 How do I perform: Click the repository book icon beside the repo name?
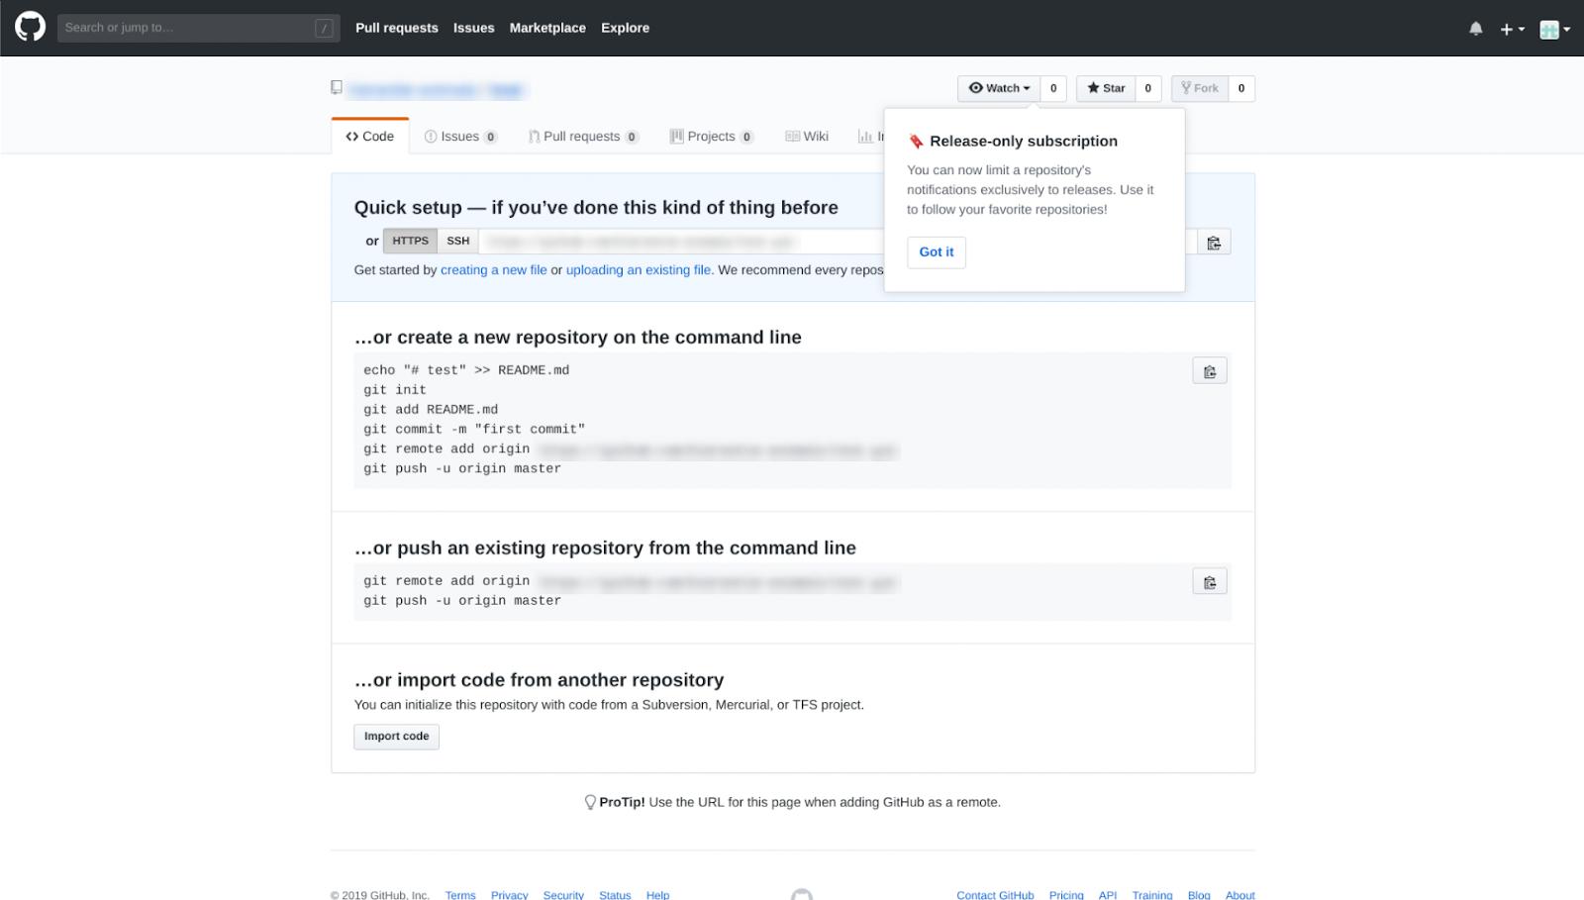tap(336, 87)
